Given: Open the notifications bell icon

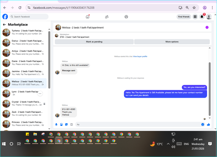Looking at the screenshot, I should tap(202, 17).
